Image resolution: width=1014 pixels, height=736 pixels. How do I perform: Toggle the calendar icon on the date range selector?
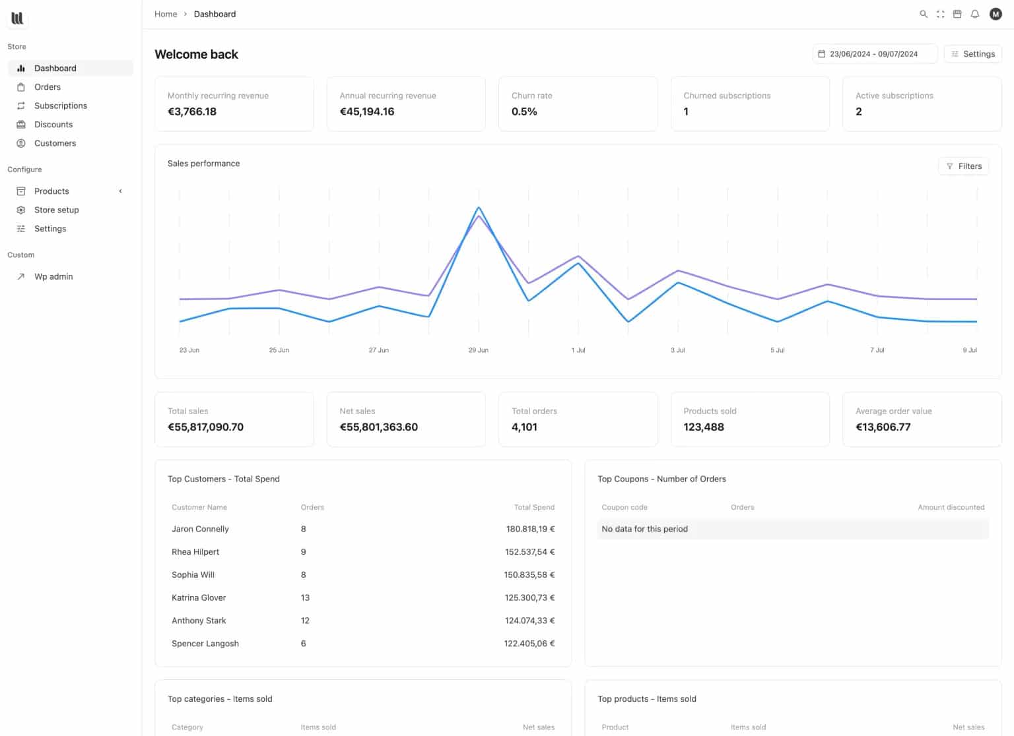(x=823, y=53)
